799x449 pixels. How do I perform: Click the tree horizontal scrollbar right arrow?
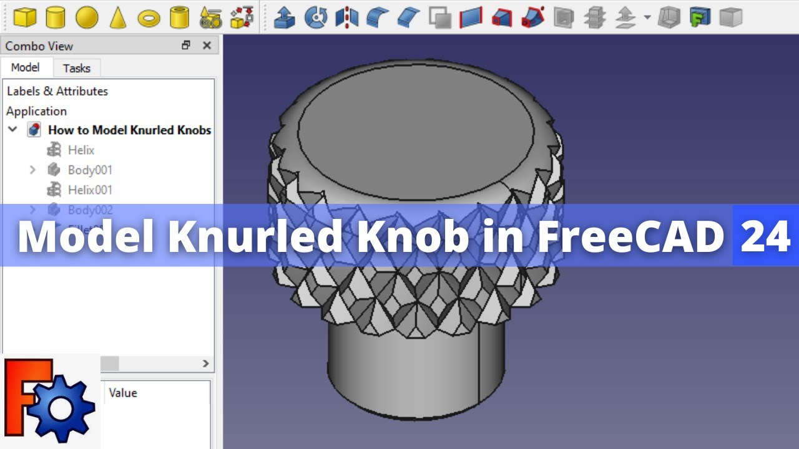tap(206, 363)
